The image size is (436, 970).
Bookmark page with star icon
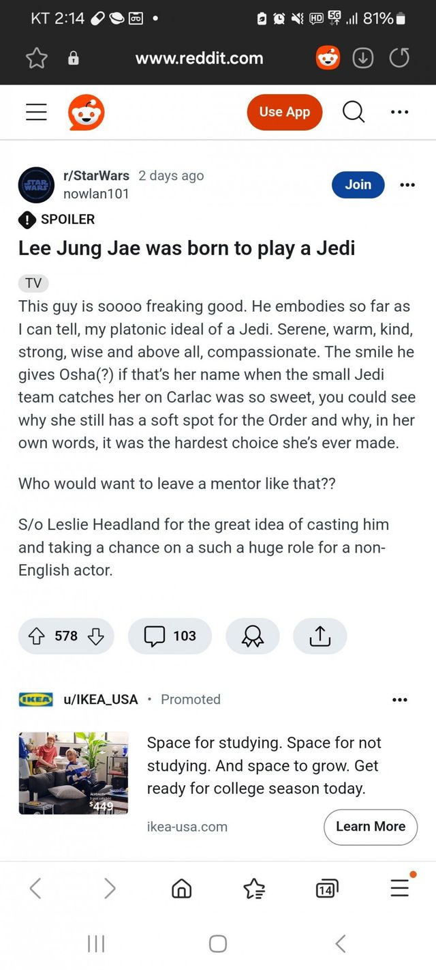coord(36,59)
